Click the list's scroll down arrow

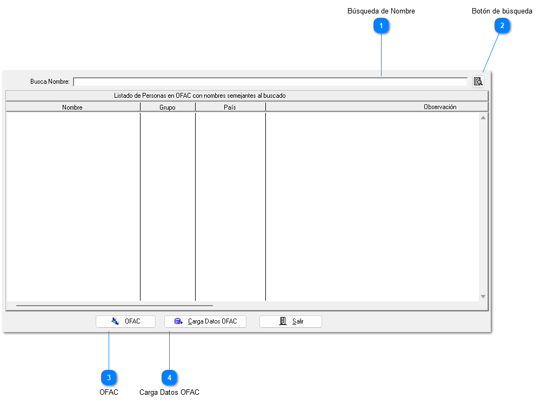point(483,296)
